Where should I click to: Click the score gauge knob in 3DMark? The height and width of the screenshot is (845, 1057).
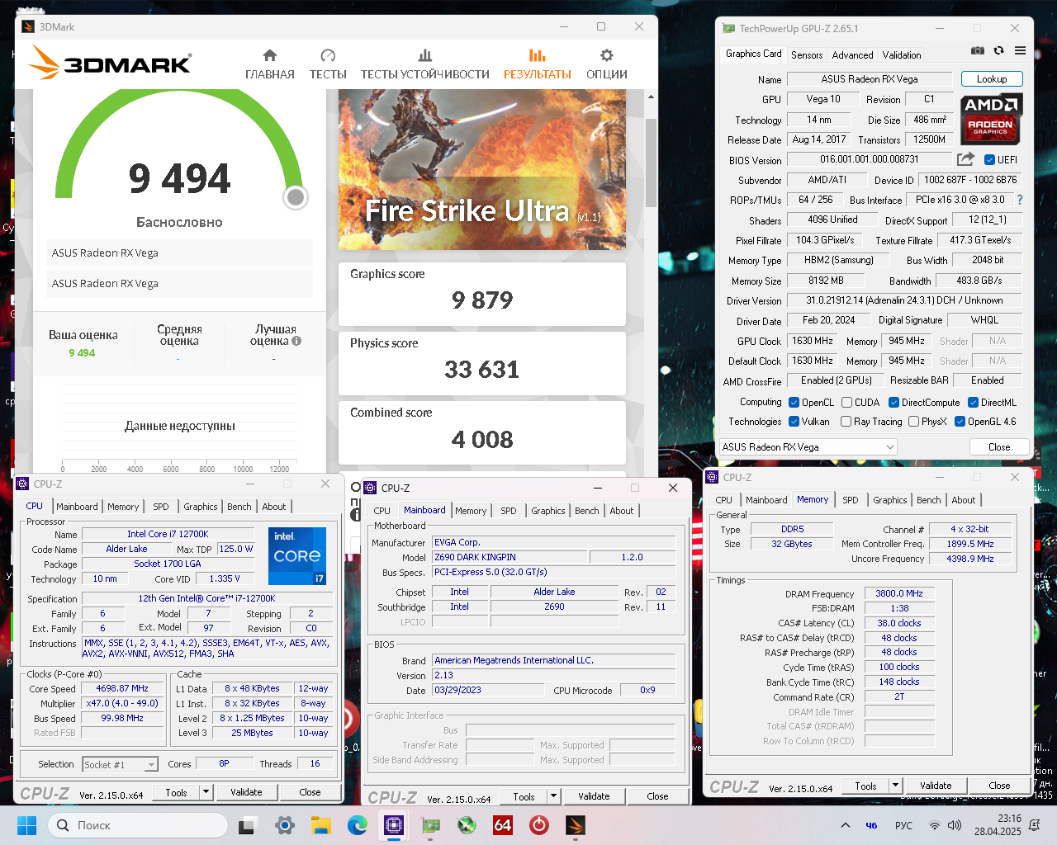click(x=296, y=197)
